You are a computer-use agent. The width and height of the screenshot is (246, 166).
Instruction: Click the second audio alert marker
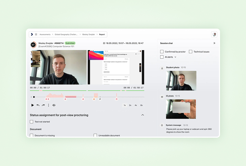point(65,99)
